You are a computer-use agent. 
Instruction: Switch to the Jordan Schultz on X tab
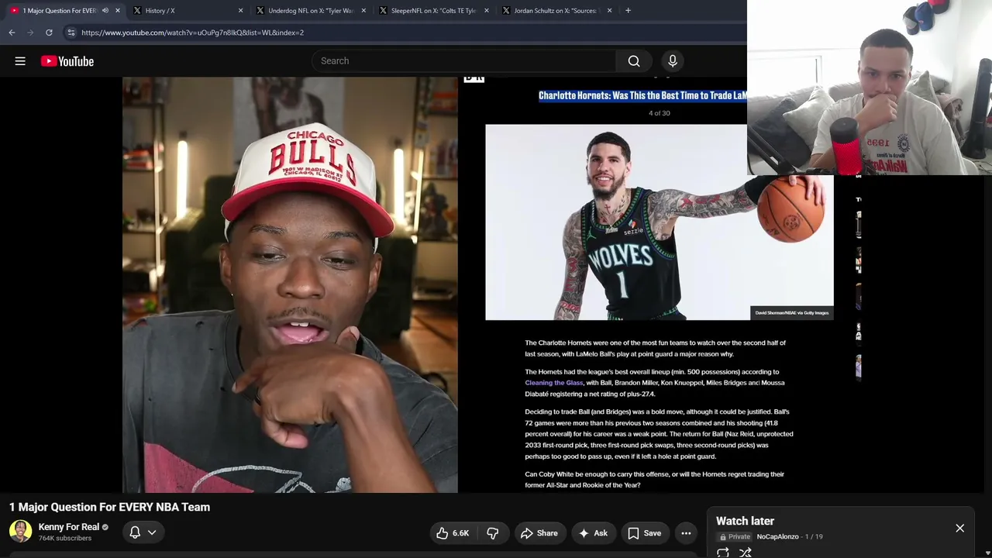pyautogui.click(x=556, y=11)
